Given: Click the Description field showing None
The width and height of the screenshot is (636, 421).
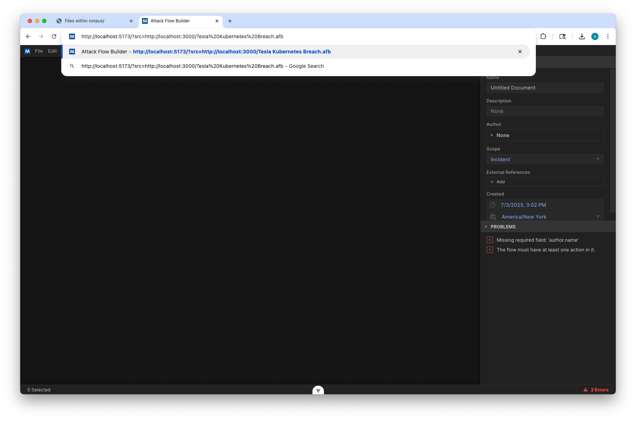Looking at the screenshot, I should [x=545, y=111].
